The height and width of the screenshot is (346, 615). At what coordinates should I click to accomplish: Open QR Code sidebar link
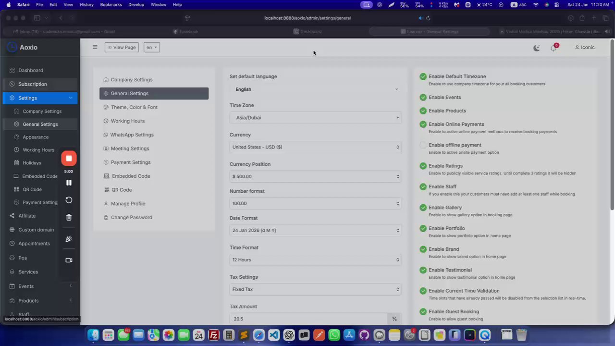(32, 189)
